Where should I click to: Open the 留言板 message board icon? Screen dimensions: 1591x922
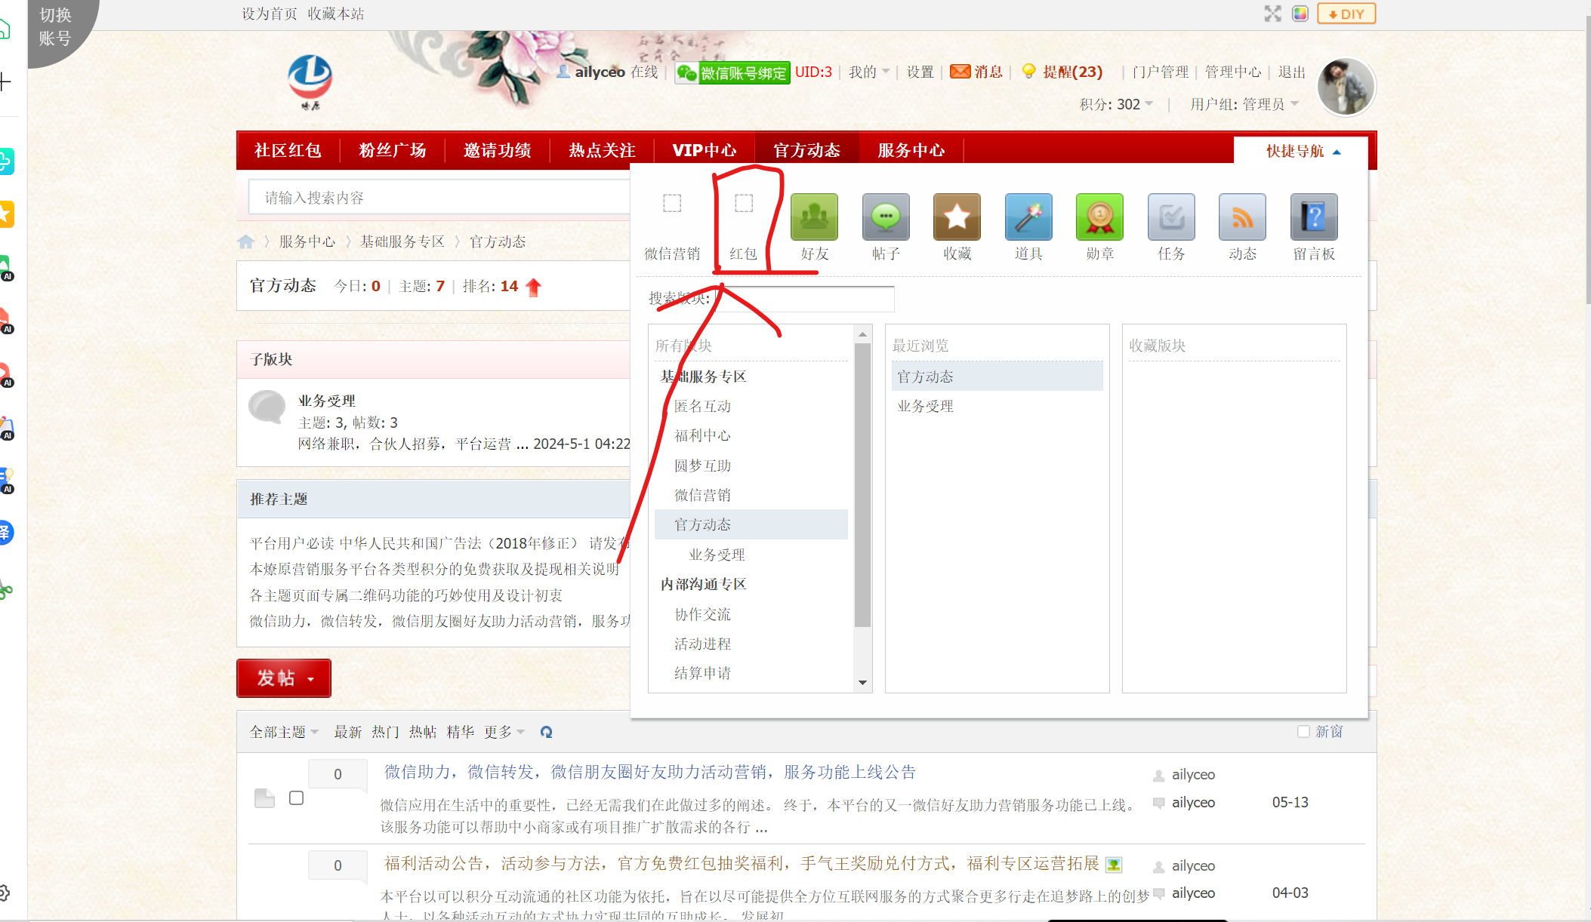(x=1314, y=217)
